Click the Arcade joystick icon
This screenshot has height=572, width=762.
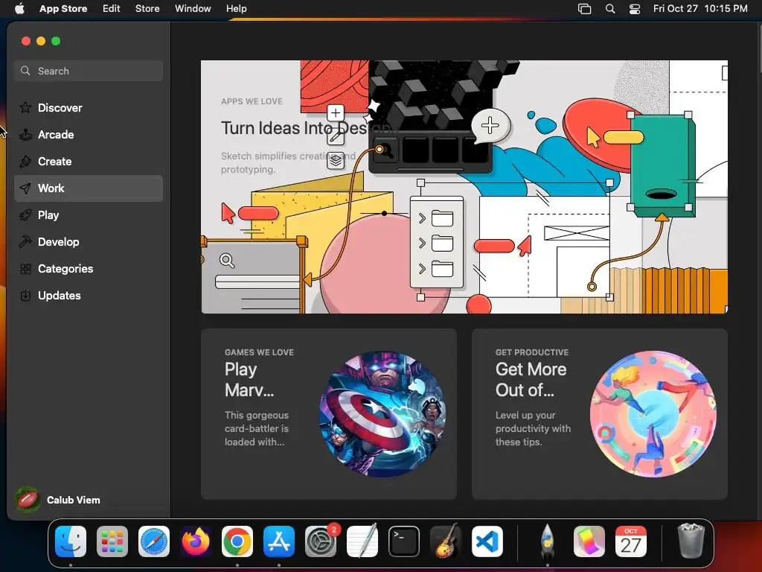(25, 134)
